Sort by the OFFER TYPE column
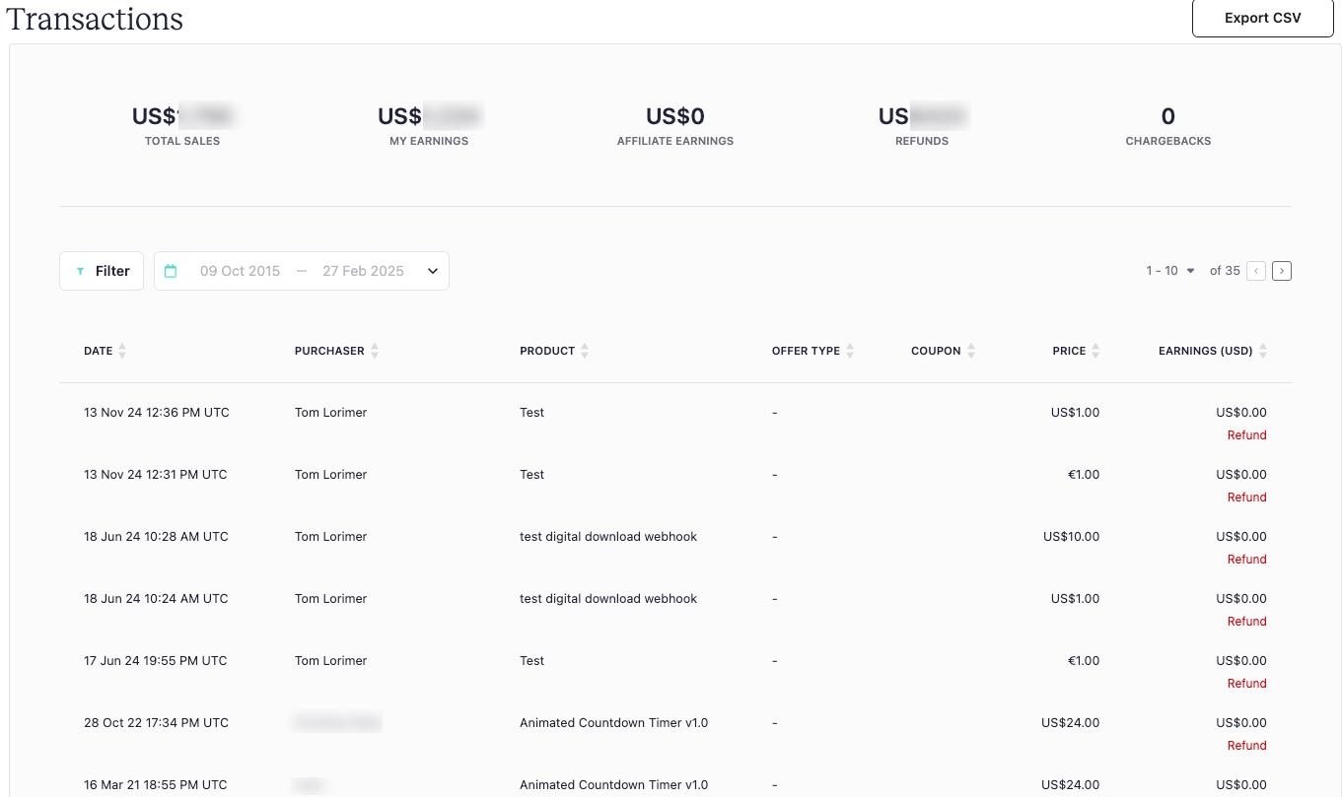This screenshot has height=797, width=1342. 813,351
